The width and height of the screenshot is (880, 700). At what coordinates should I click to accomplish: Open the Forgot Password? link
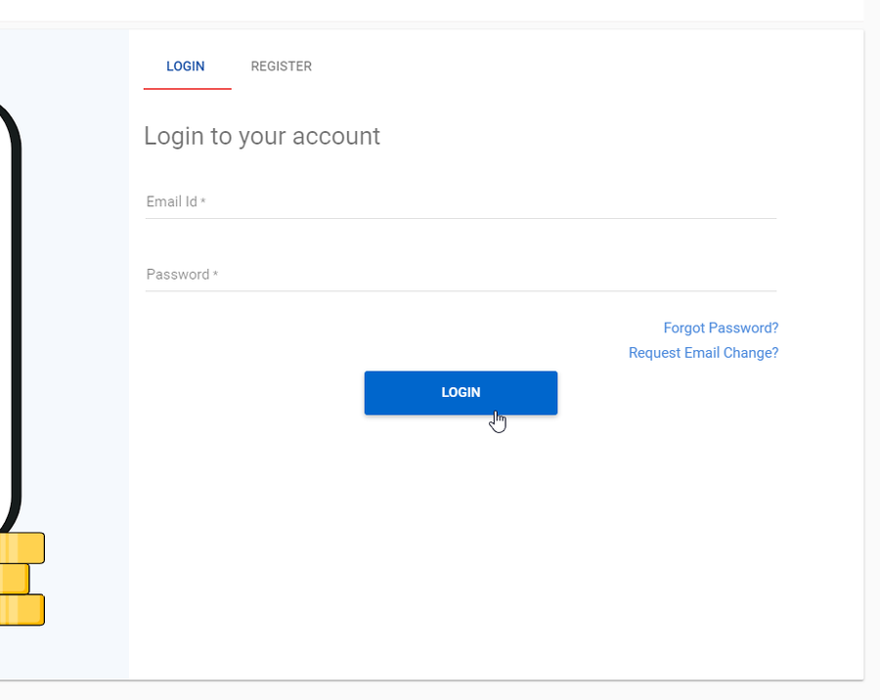(x=721, y=328)
